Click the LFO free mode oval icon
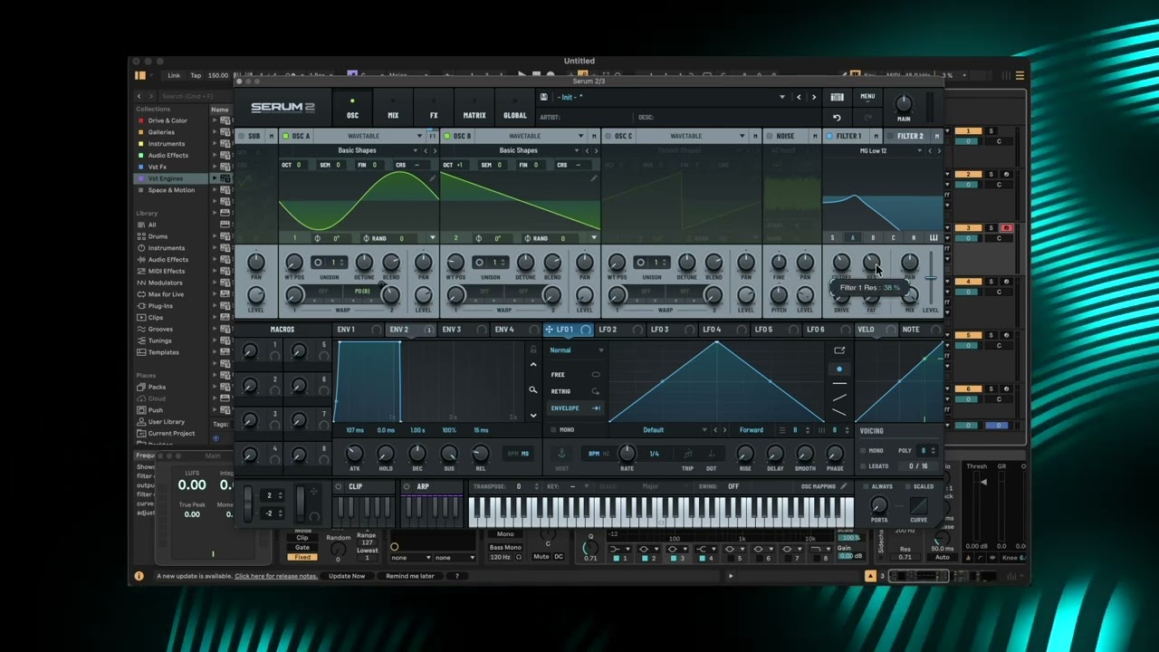The image size is (1159, 652). pos(596,374)
